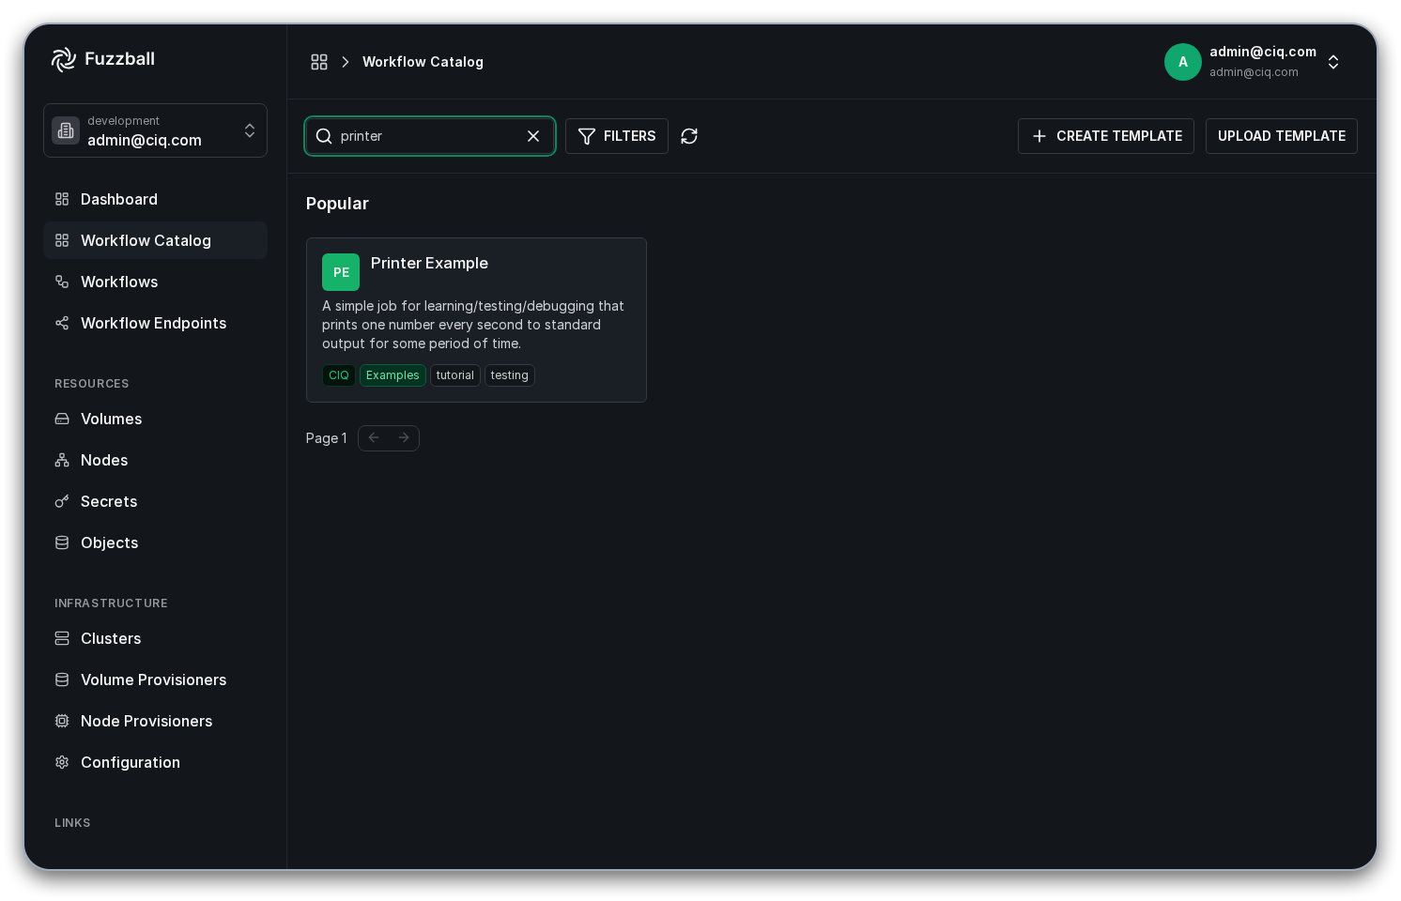Open the Printer Example template card
The width and height of the screenshot is (1401, 901).
[x=476, y=320]
